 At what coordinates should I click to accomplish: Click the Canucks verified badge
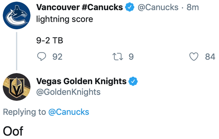click(130, 7)
